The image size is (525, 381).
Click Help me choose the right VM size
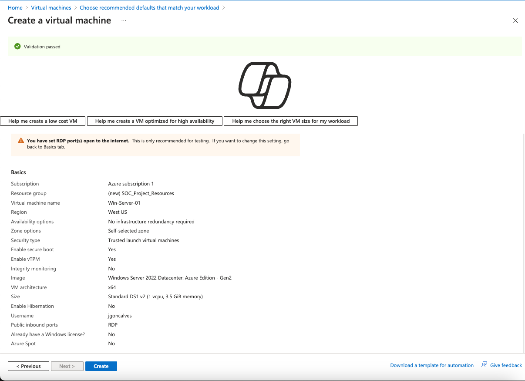coord(291,121)
